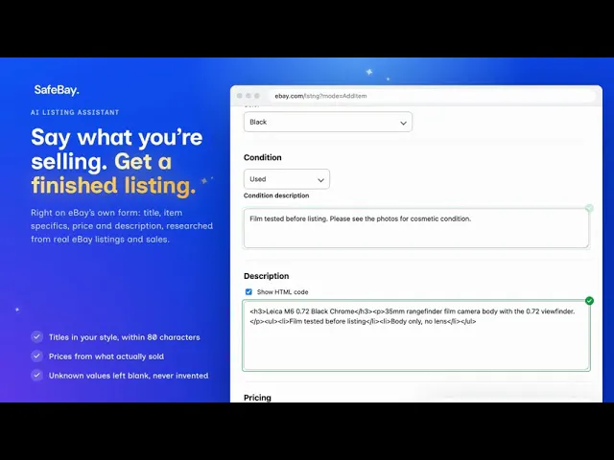
Task: Click the 'Prices from what actually sold' text
Action: 106,356
